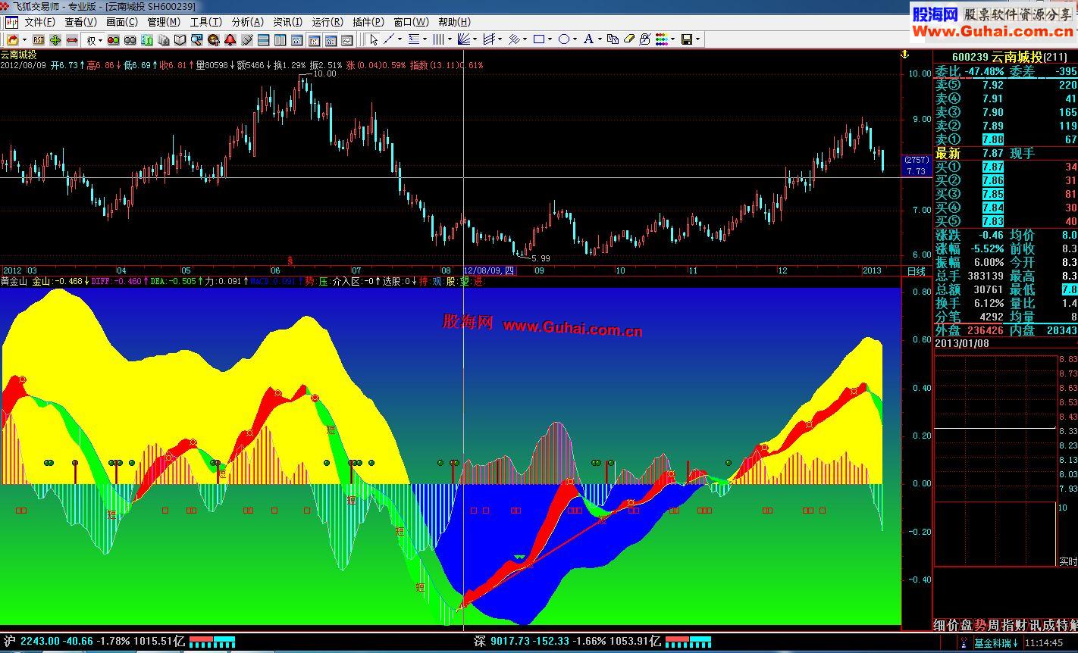The width and height of the screenshot is (1078, 653).
Task: Select the arrow pointer tool
Action: point(373,39)
